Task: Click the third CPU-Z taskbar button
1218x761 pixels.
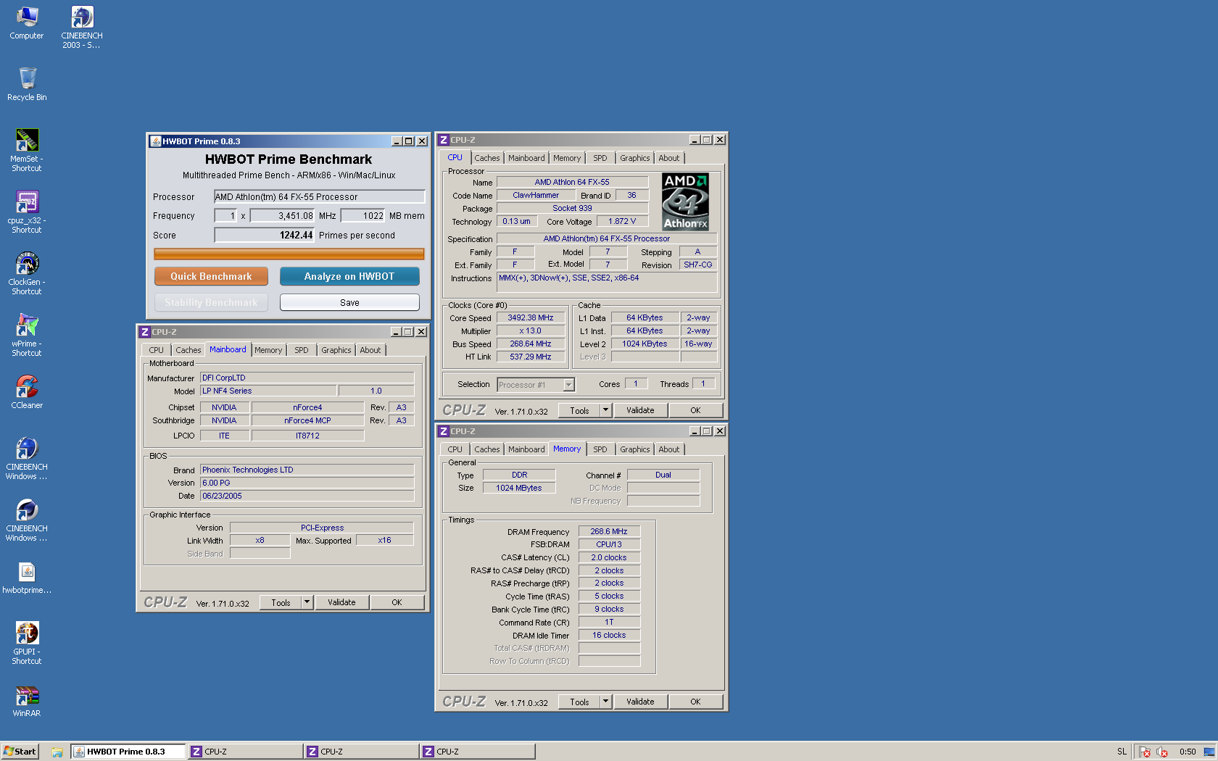Action: click(x=478, y=752)
